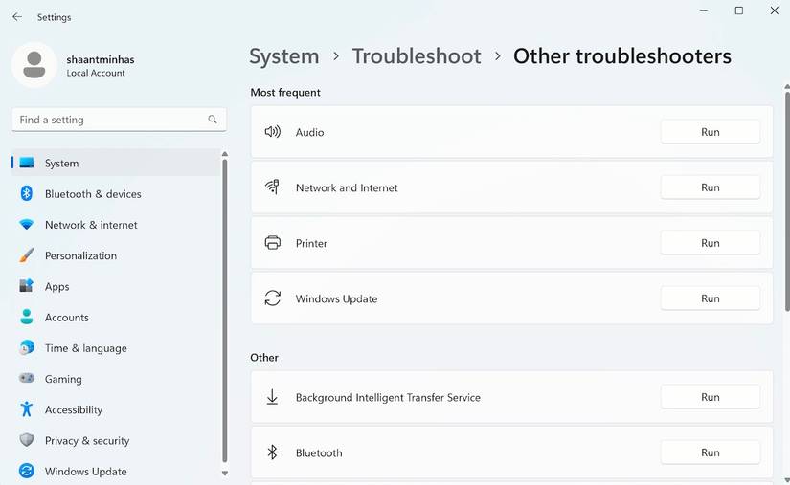Run the Windows Update troubleshooter
Image resolution: width=790 pixels, height=485 pixels.
[x=710, y=298]
